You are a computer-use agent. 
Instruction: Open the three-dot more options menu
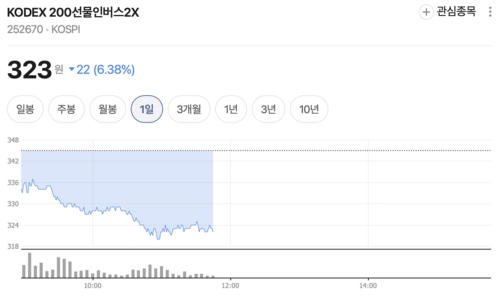click(x=490, y=12)
